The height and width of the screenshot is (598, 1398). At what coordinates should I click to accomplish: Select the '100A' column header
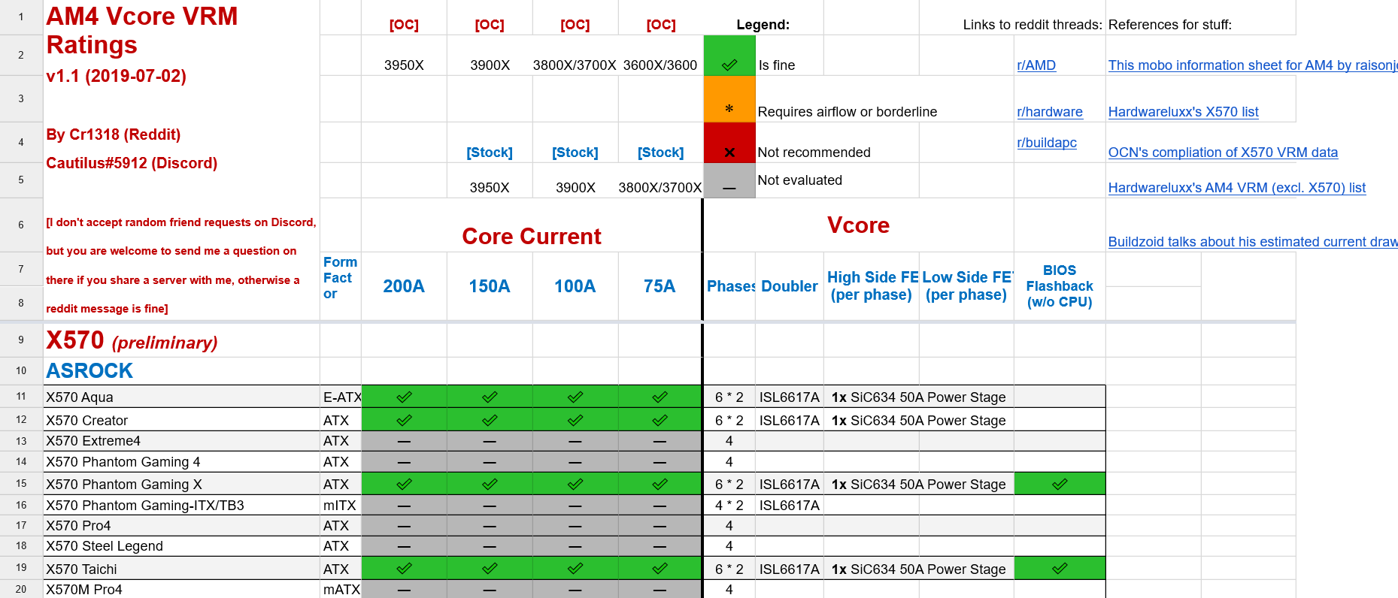click(575, 286)
